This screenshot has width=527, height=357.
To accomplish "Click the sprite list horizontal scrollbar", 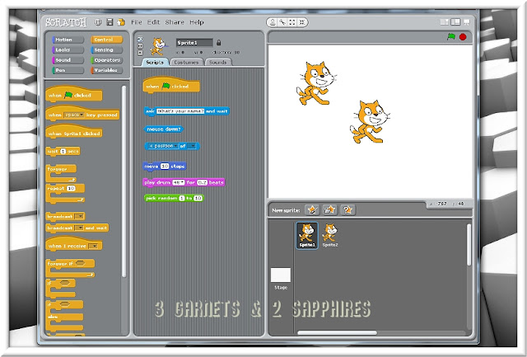I will pyautogui.click(x=337, y=333).
